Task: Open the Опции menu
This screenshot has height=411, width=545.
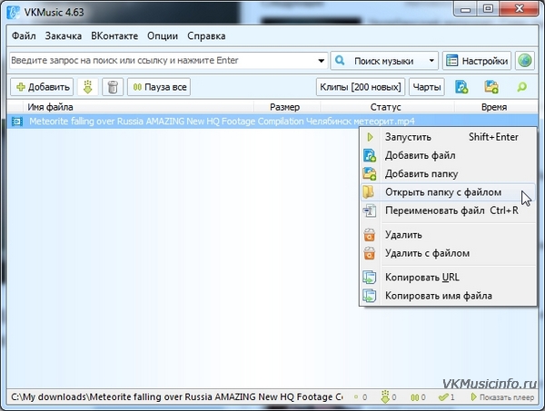Action: coord(163,36)
